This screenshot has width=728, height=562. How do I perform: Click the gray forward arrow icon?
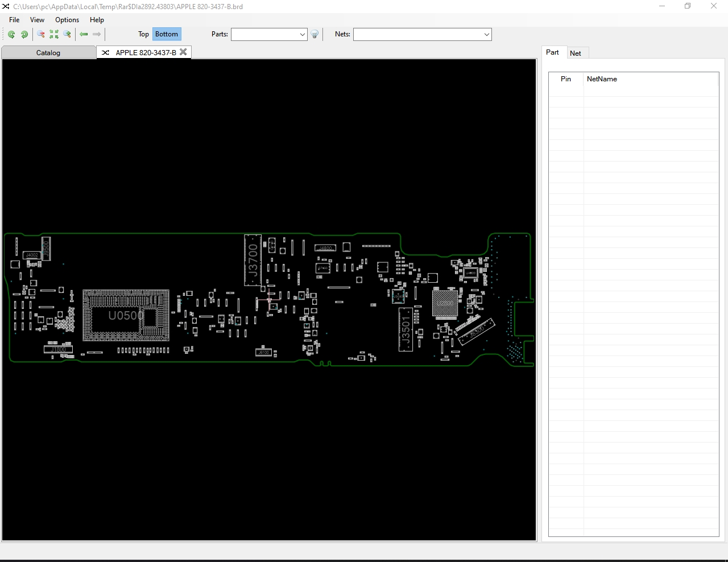pyautogui.click(x=97, y=35)
